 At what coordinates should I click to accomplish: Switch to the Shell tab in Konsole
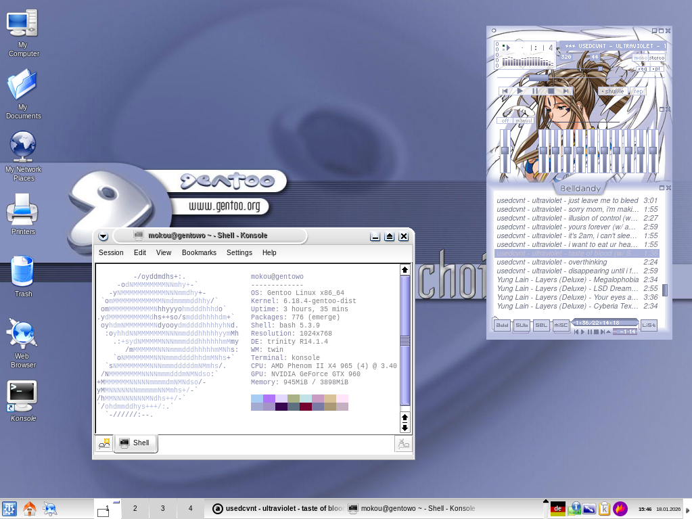[x=135, y=443]
